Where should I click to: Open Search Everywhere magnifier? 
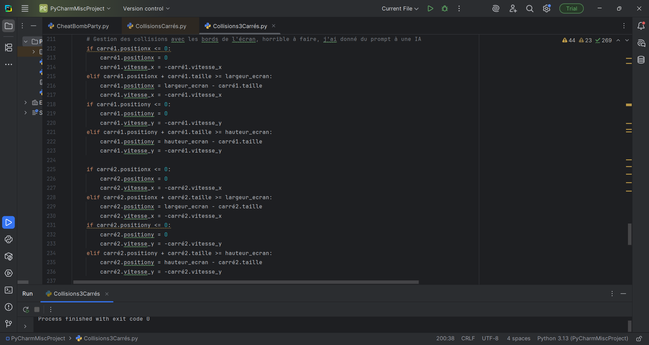point(530,8)
